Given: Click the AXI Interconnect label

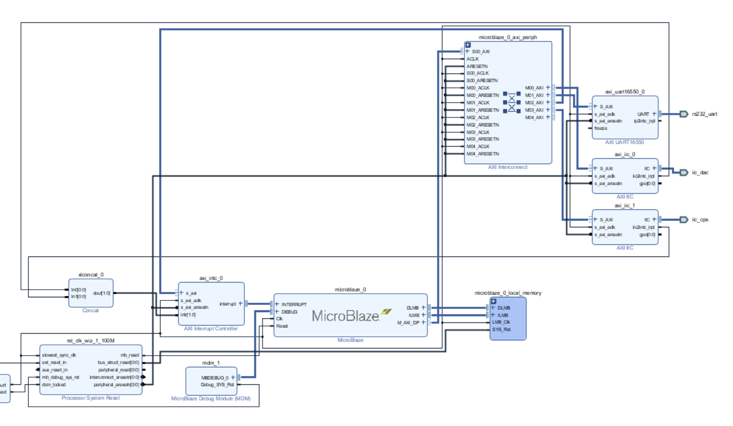Looking at the screenshot, I should click(508, 167).
